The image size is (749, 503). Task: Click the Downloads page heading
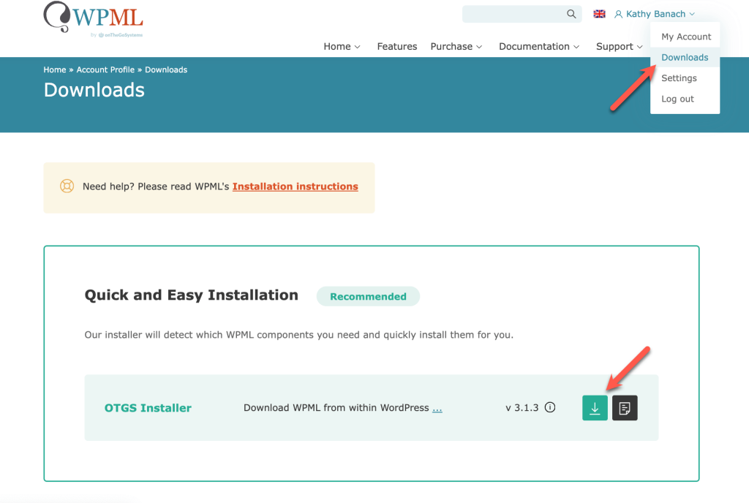click(x=94, y=90)
